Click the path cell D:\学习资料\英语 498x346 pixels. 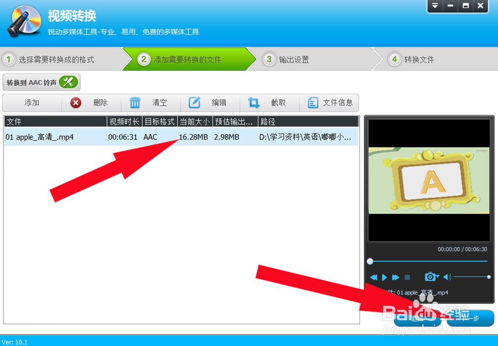(x=305, y=137)
